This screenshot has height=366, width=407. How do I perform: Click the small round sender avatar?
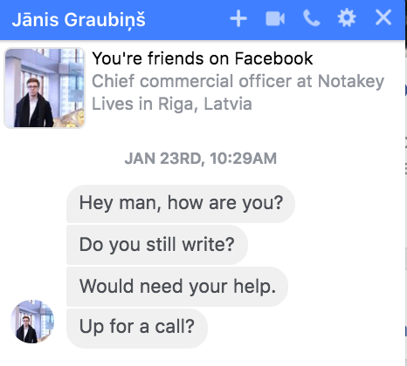coord(32,322)
